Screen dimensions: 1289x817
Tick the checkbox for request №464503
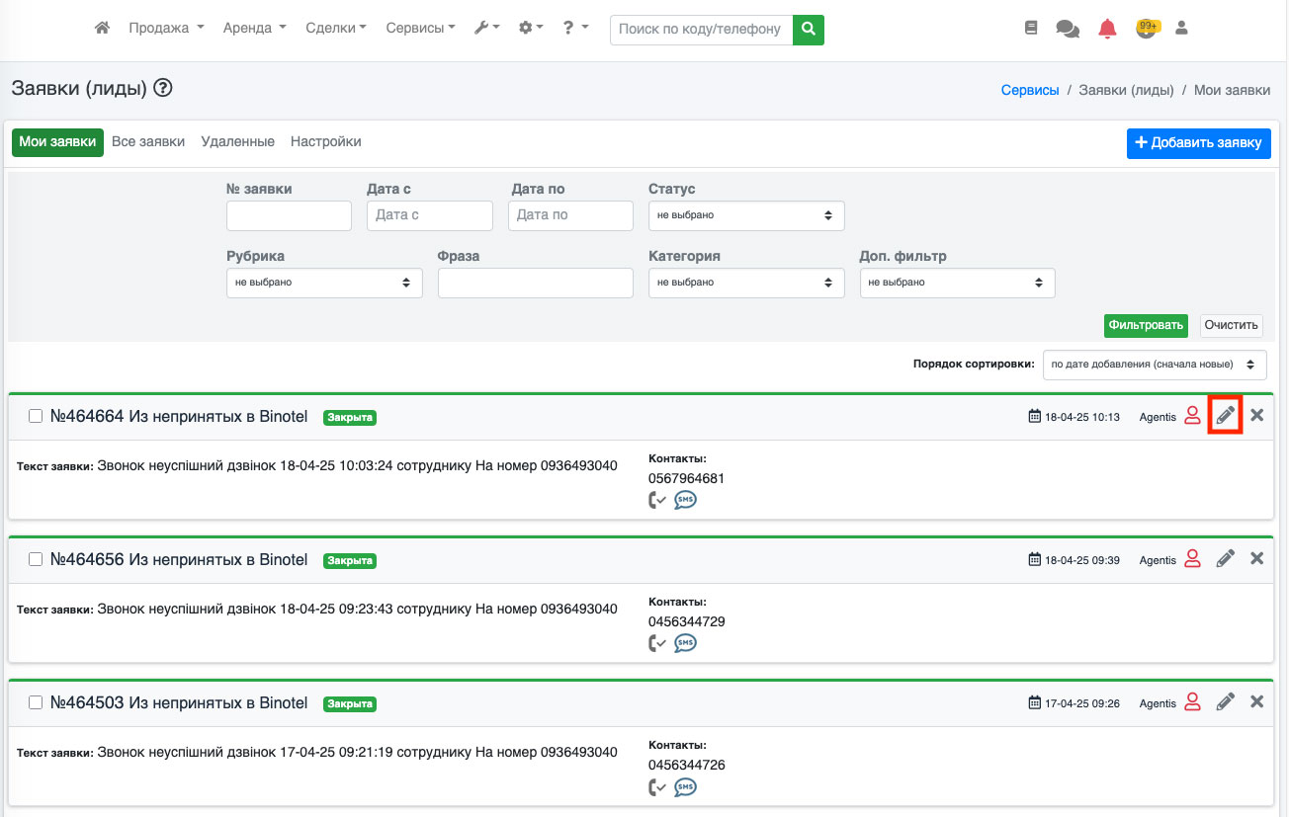click(x=36, y=703)
